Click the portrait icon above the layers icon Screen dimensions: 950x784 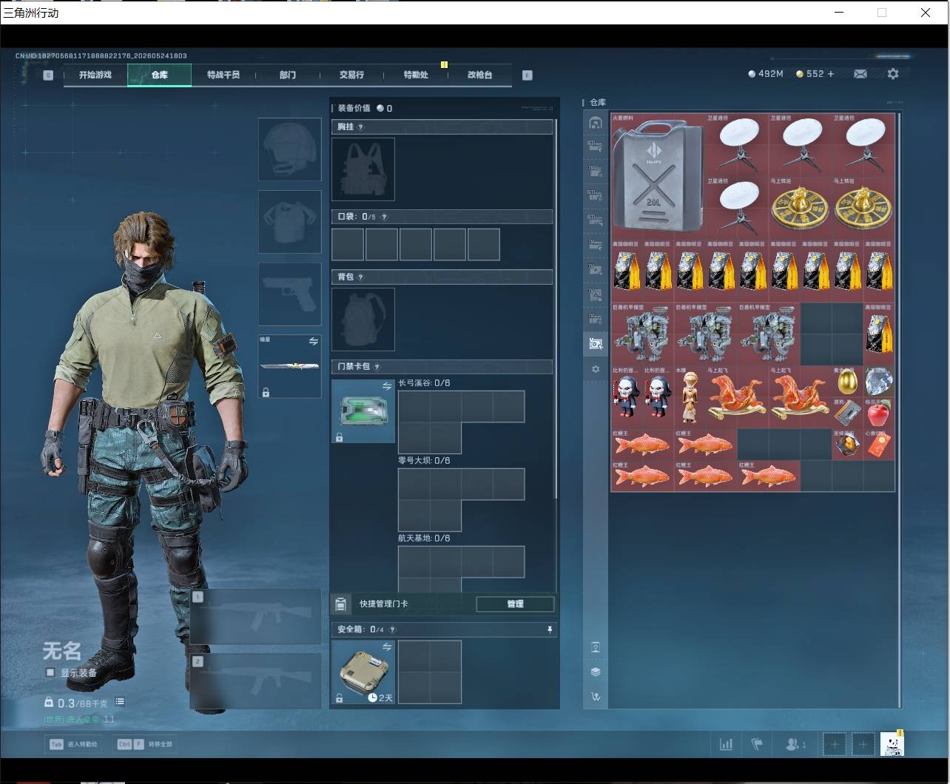point(596,647)
